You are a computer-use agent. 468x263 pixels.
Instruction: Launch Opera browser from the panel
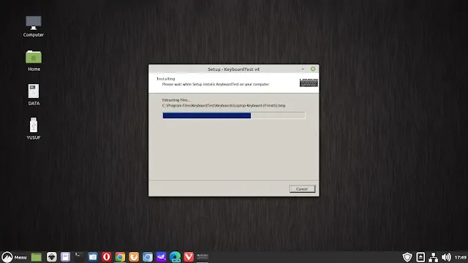tap(107, 257)
